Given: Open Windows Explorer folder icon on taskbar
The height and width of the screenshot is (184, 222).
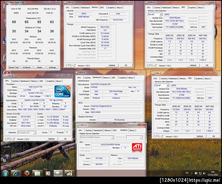Looking at the screenshot, I should tap(37, 173).
